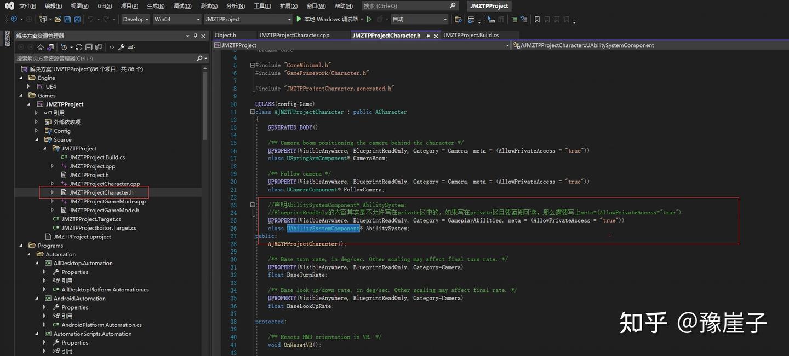Open the AJMZTPProjectCharacter member navigation dropdown
This screenshot has width=789, height=356.
click(x=650, y=45)
